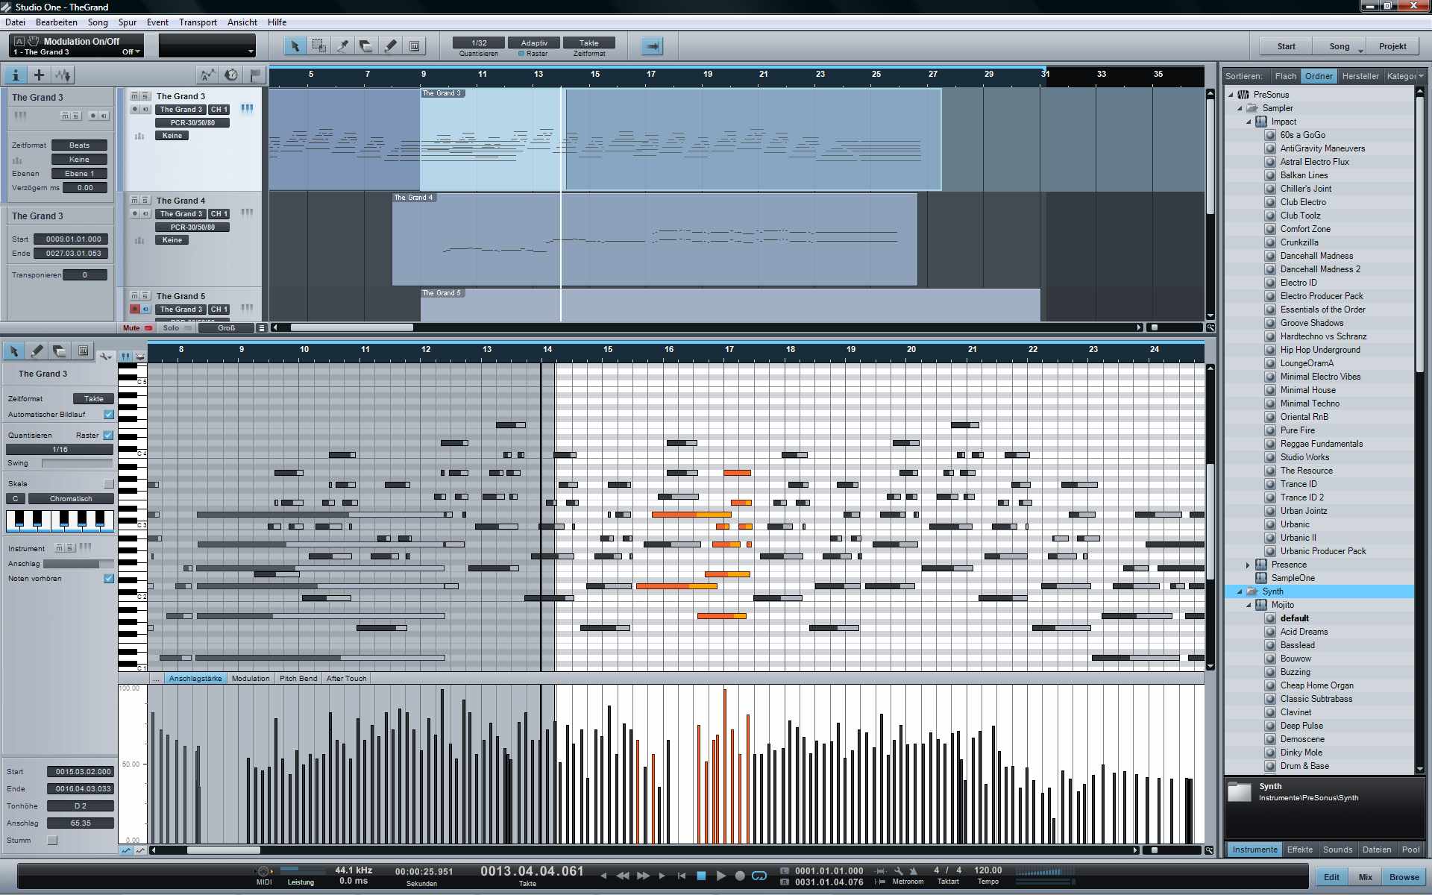Collapse the Impact folder in browser
The image size is (1432, 895).
coord(1249,122)
